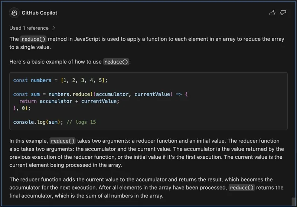Click the chat panel scrollbar thumb
Screen dimensions: 297x207
(x=294, y=201)
